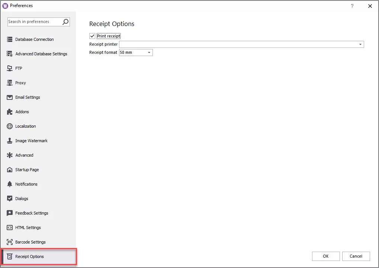Uncheck the Print receipt checkbox
Screen dimensions: 379x268
point(92,36)
